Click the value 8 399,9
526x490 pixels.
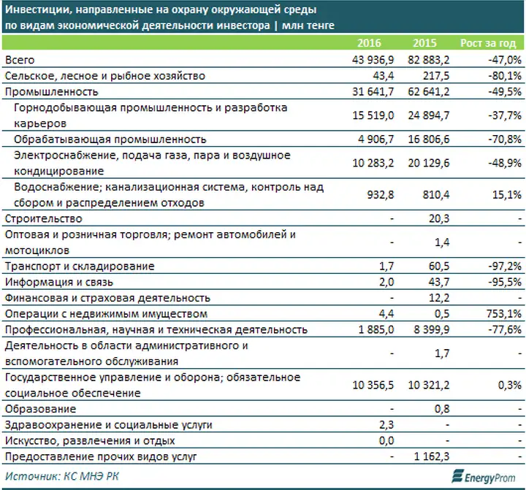[432, 329]
